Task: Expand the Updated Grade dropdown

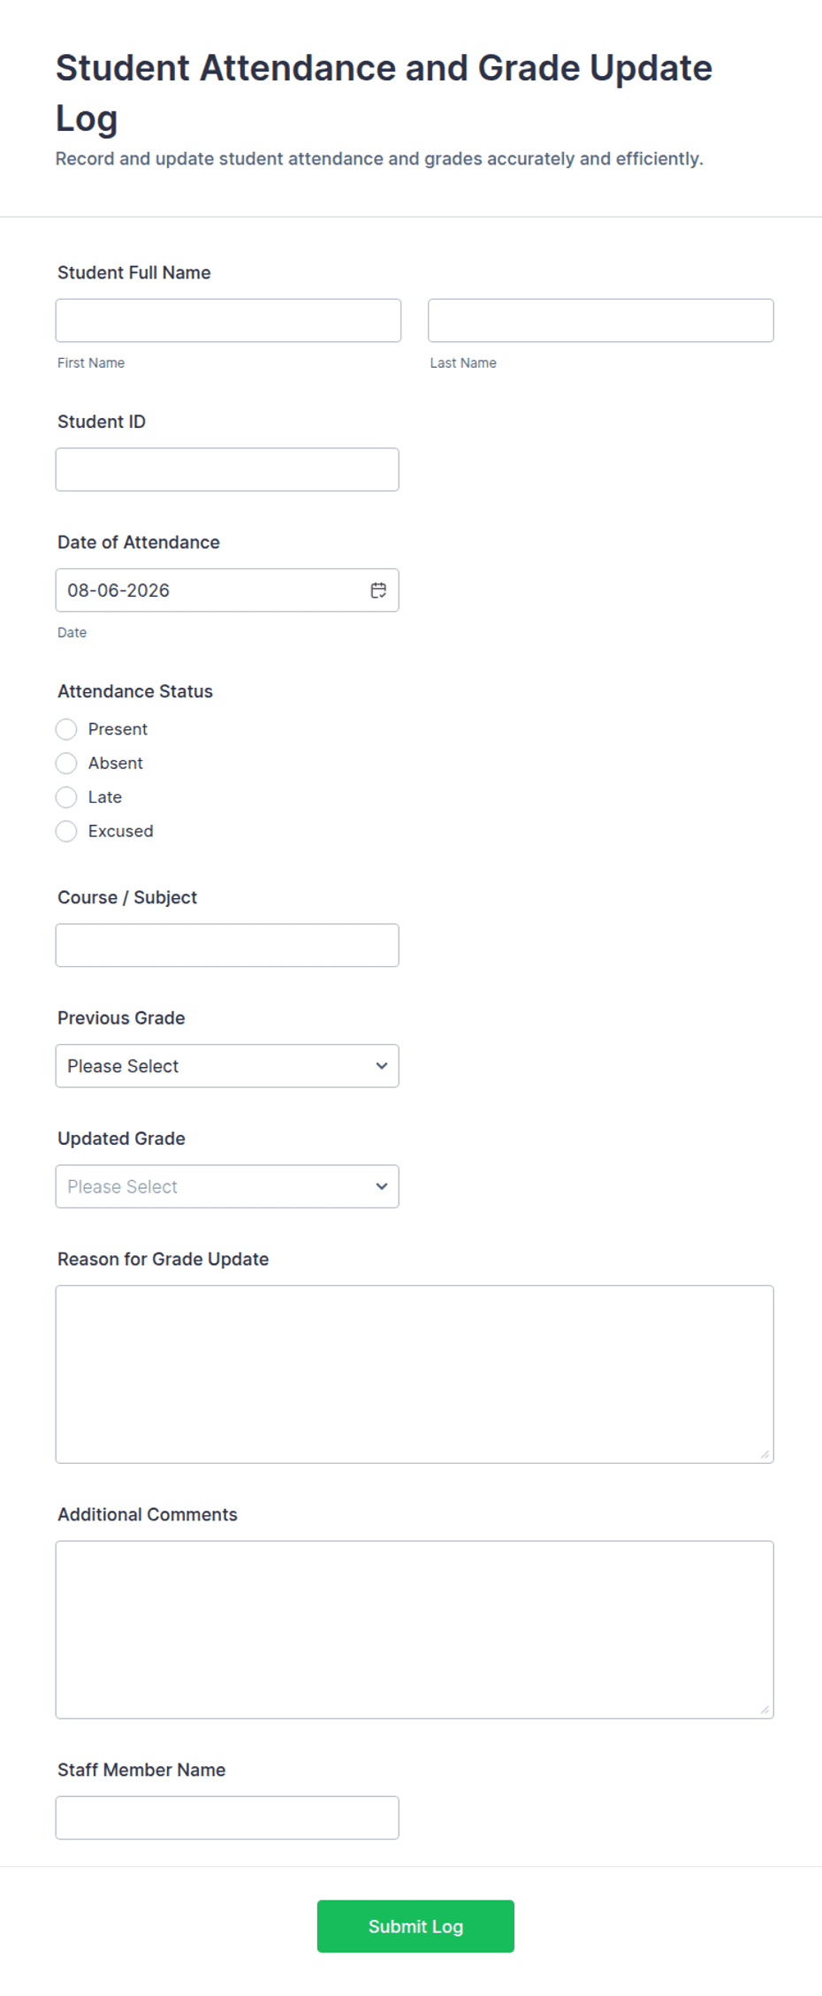Action: tap(227, 1186)
